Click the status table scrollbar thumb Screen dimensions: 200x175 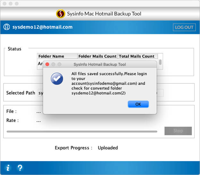[x=160, y=62]
